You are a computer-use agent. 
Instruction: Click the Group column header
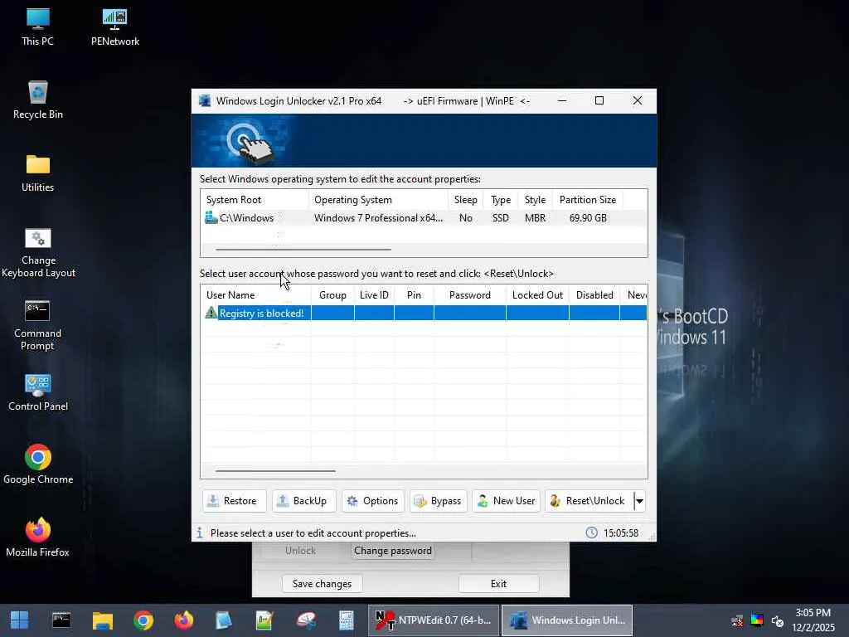point(332,295)
